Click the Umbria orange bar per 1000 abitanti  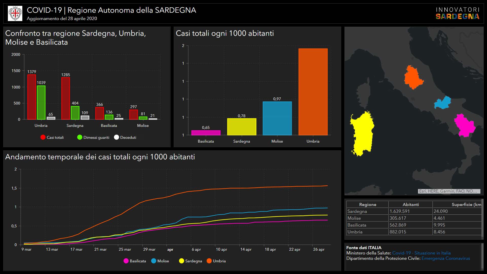pos(313,92)
